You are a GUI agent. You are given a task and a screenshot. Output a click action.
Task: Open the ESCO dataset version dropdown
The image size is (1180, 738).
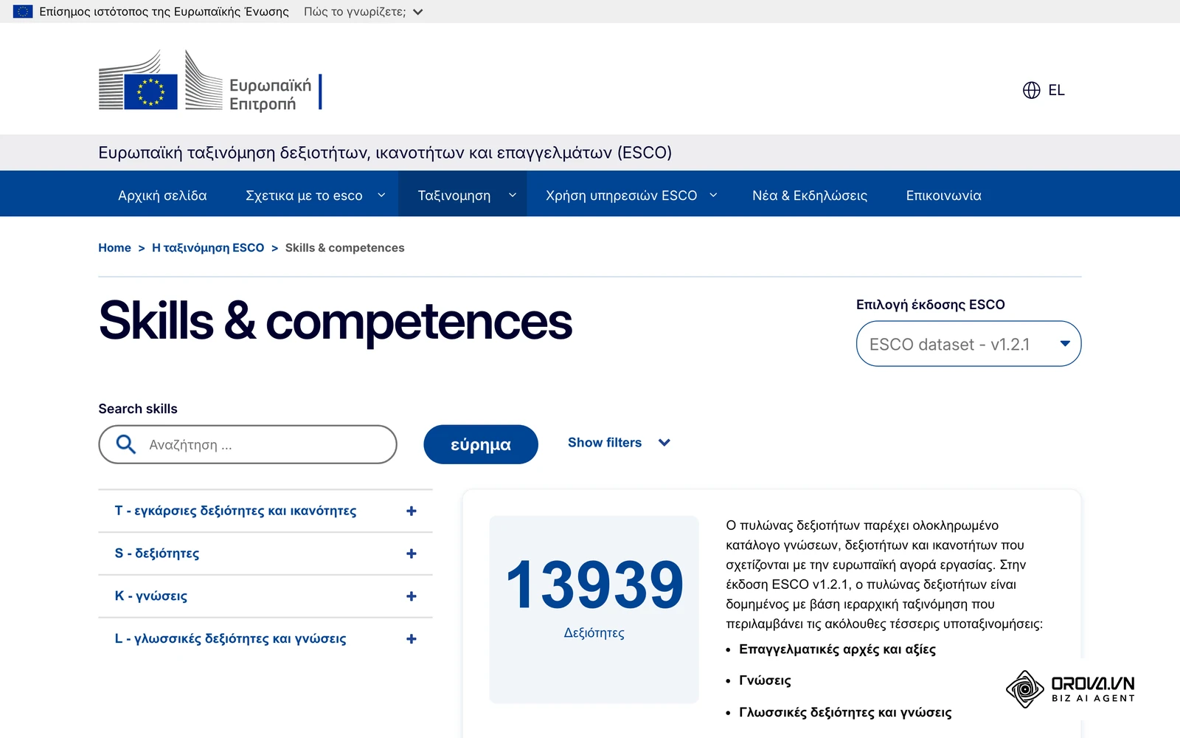(968, 344)
